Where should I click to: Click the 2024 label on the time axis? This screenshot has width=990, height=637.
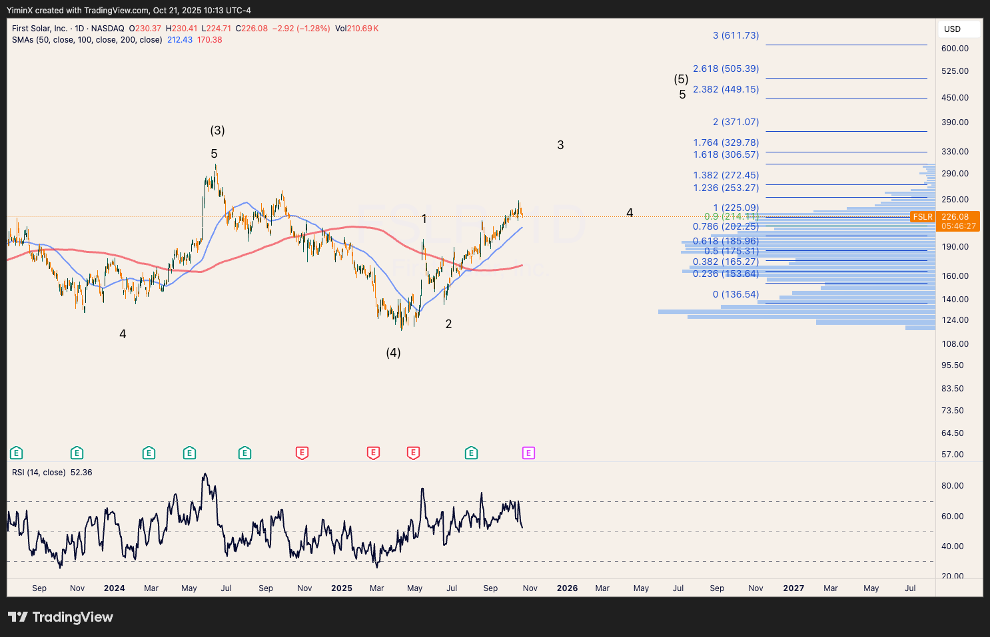(115, 588)
